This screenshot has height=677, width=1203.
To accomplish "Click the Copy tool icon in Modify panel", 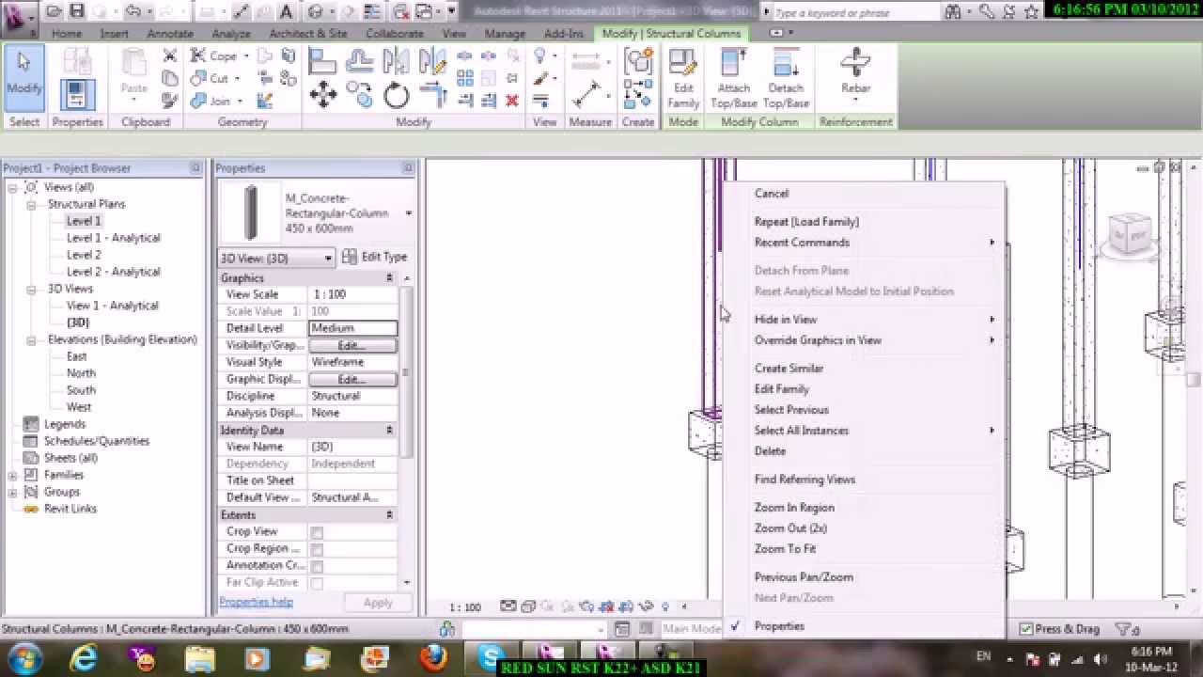I will coord(359,95).
